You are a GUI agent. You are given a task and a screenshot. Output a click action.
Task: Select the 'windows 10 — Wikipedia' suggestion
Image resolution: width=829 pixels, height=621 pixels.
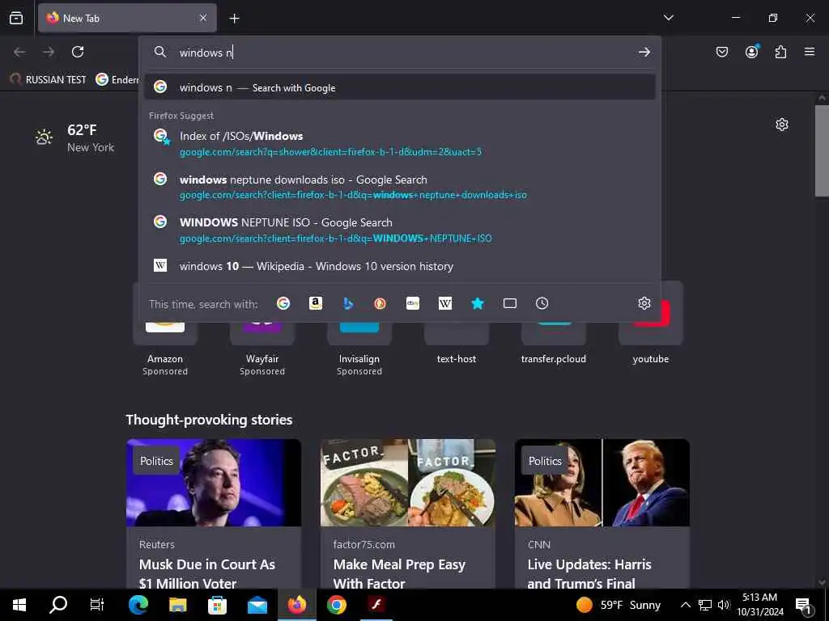(x=400, y=266)
